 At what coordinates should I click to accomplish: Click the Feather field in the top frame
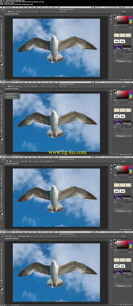point(21,11)
